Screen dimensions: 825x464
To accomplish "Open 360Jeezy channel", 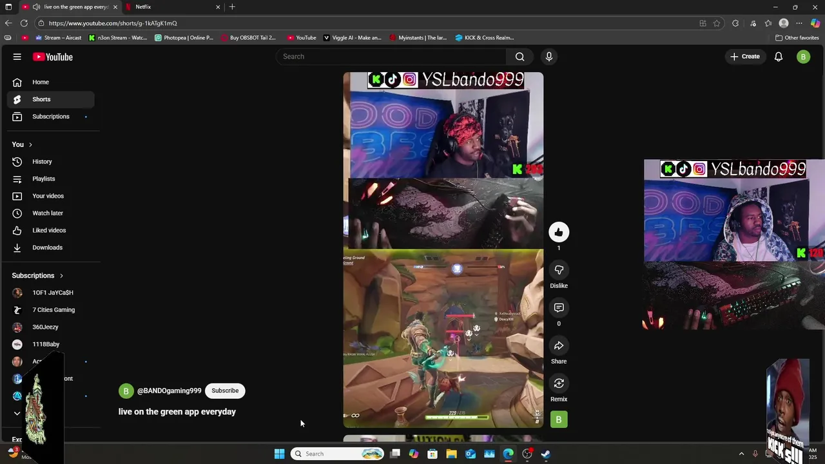I will tap(51, 327).
